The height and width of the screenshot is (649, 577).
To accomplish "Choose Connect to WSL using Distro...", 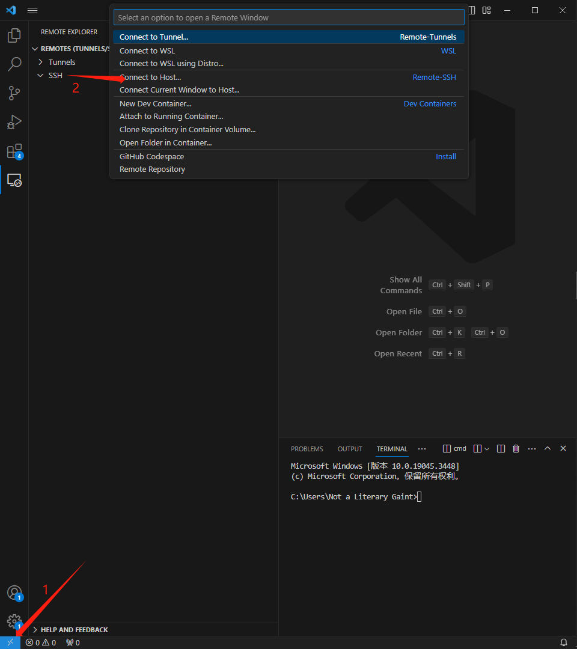I will 288,63.
